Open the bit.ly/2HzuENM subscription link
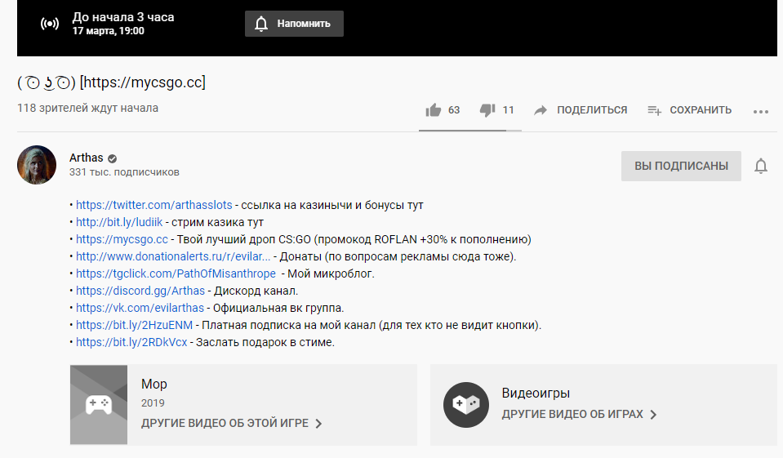This screenshot has width=783, height=458. click(x=135, y=325)
